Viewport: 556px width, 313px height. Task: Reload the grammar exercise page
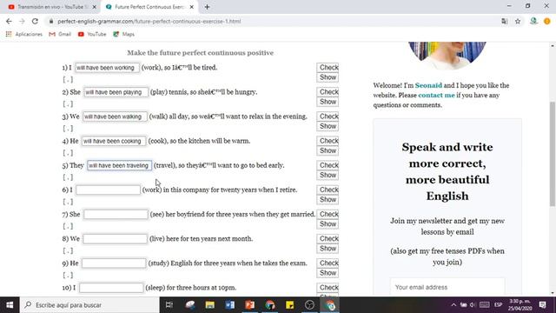tap(35, 21)
